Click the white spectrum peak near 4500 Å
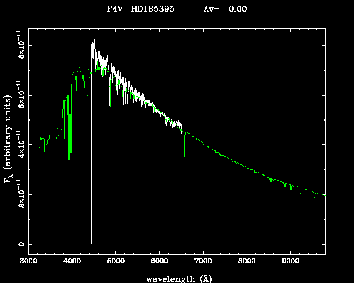Screen dimensions: 354x283 click(94, 42)
